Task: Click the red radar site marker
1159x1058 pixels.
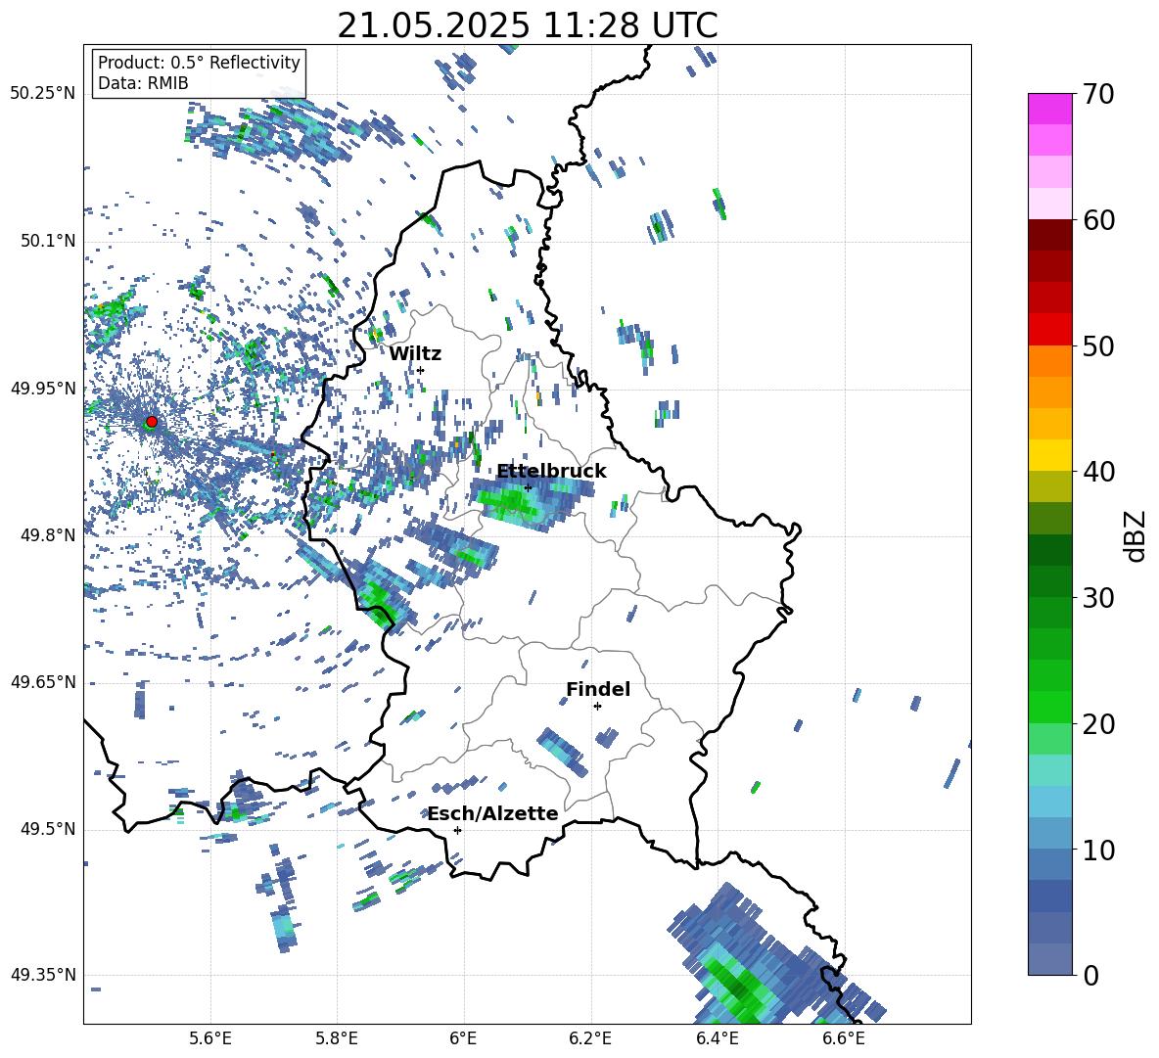Action: pos(152,422)
